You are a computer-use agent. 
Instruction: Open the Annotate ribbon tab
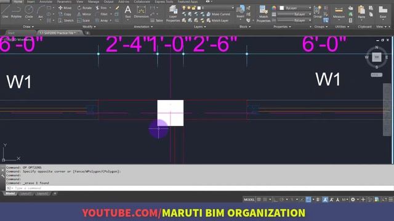pyautogui.click(x=46, y=2)
